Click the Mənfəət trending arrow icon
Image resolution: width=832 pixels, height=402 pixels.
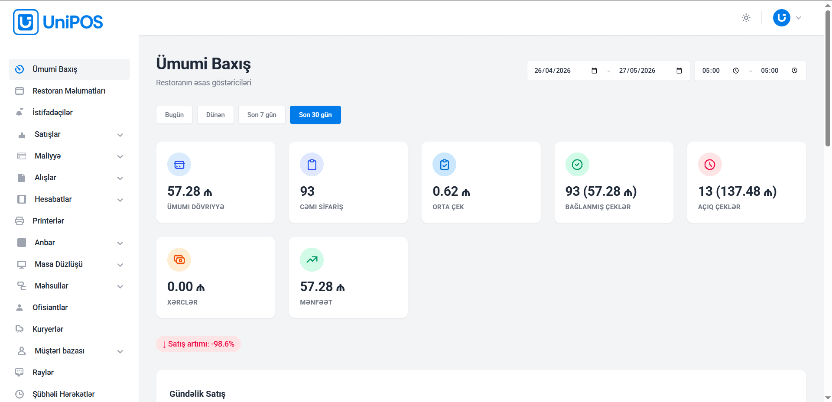(312, 260)
